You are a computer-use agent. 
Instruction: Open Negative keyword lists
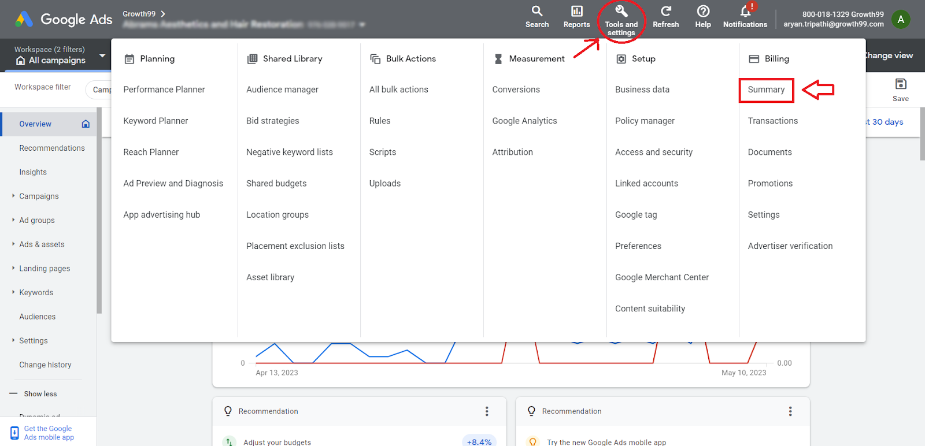click(x=290, y=152)
